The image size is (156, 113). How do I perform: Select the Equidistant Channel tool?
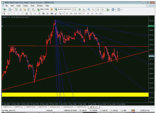click(x=26, y=13)
